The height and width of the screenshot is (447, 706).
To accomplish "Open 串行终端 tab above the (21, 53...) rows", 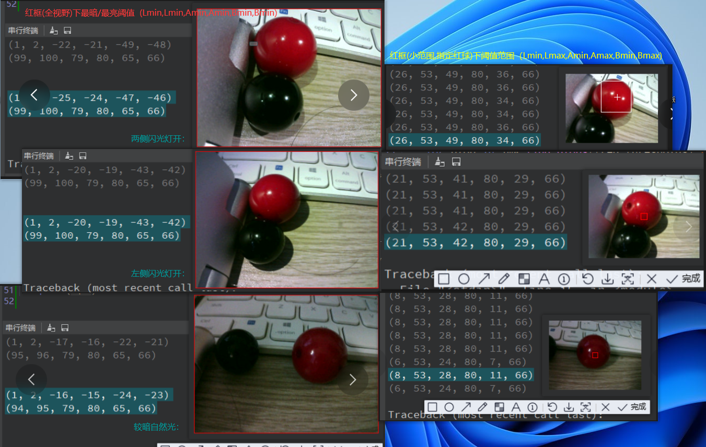I will 403,162.
